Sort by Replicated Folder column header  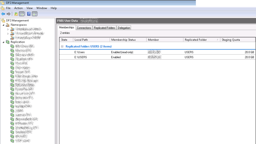[x=202, y=40]
